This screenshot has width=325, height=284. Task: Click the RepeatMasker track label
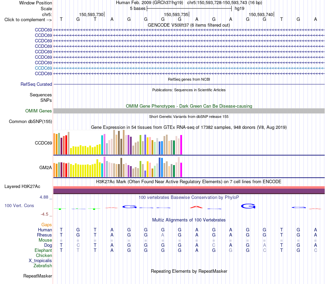38,276
